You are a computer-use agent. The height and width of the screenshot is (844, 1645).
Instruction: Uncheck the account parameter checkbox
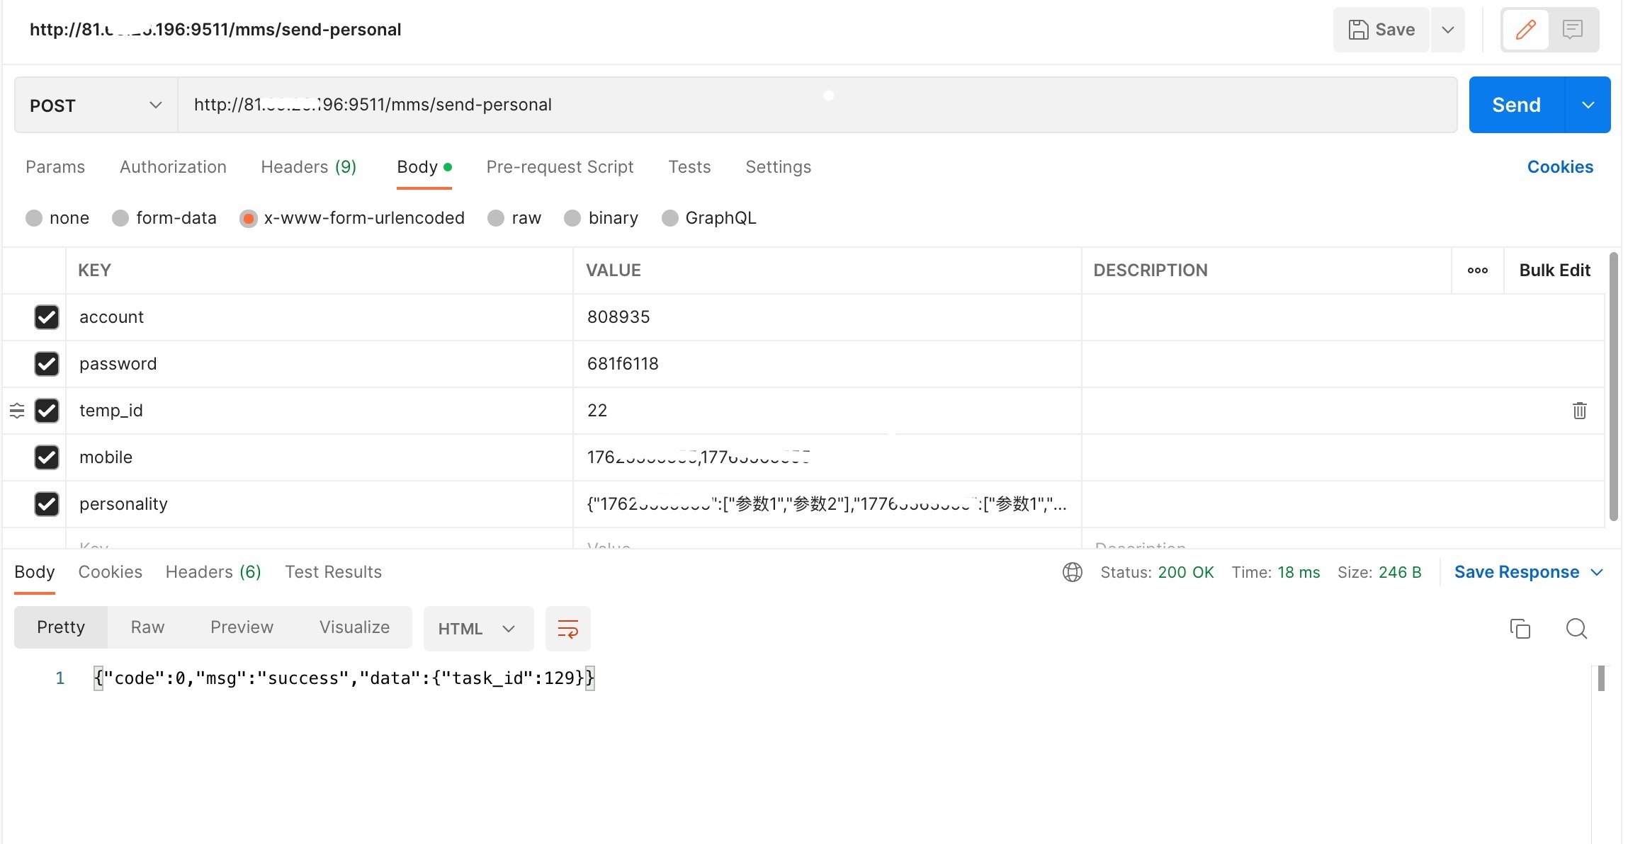(x=47, y=317)
